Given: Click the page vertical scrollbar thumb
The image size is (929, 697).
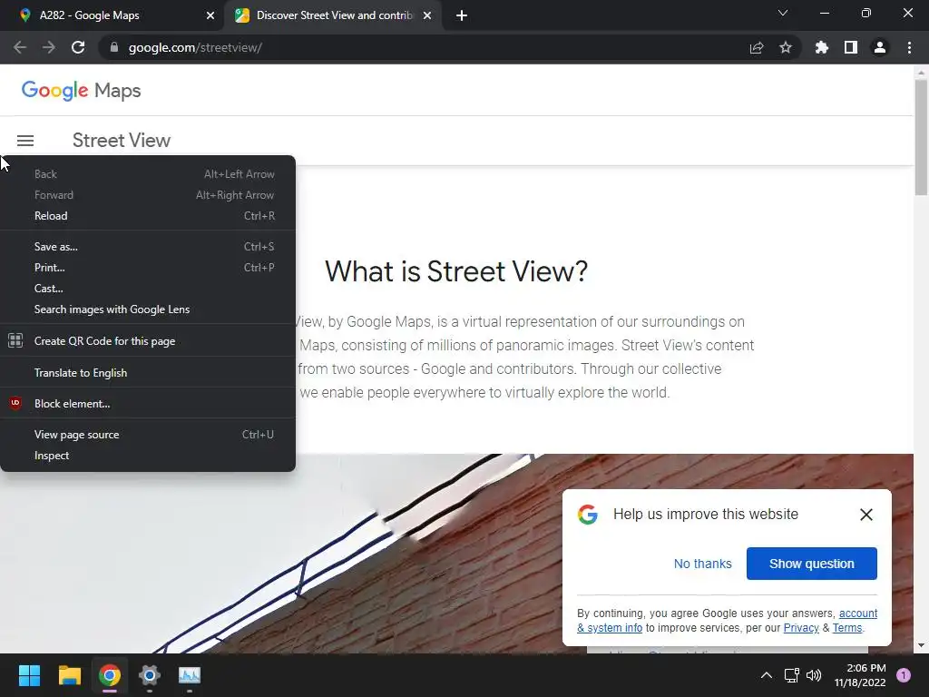Looking at the screenshot, I should [921, 138].
